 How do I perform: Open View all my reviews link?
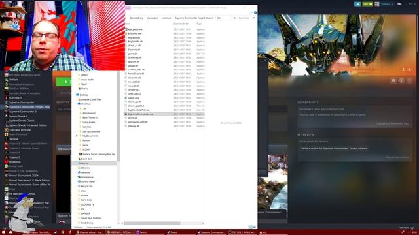coord(397,157)
